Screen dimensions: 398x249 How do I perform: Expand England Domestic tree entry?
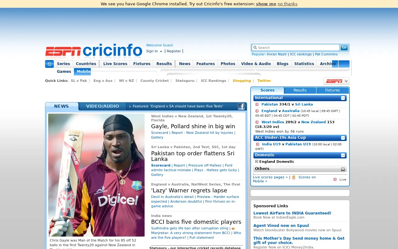tap(257, 162)
